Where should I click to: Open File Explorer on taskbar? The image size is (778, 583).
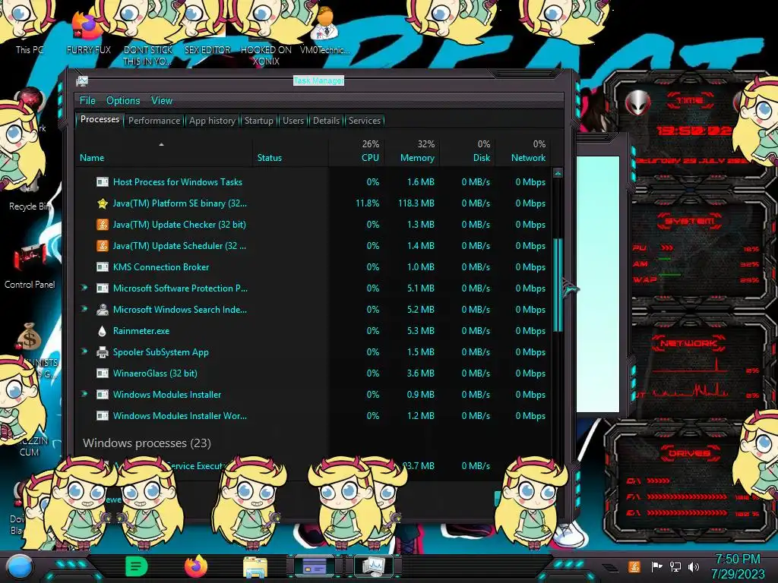click(255, 567)
